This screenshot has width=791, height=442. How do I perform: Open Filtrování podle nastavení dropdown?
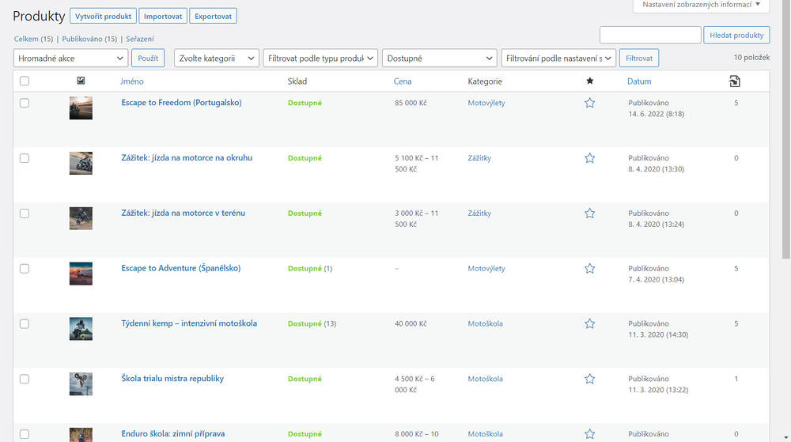[558, 58]
